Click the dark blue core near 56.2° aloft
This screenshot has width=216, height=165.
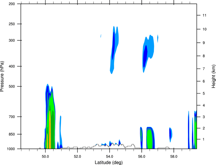click(x=145, y=56)
